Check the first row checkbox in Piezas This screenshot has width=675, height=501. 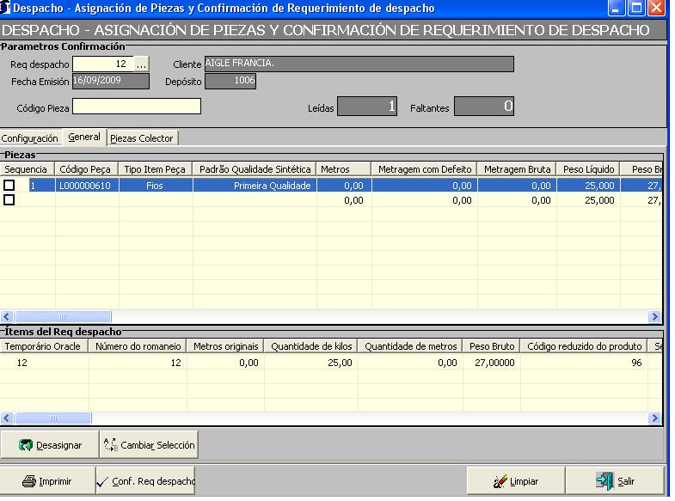(9, 185)
